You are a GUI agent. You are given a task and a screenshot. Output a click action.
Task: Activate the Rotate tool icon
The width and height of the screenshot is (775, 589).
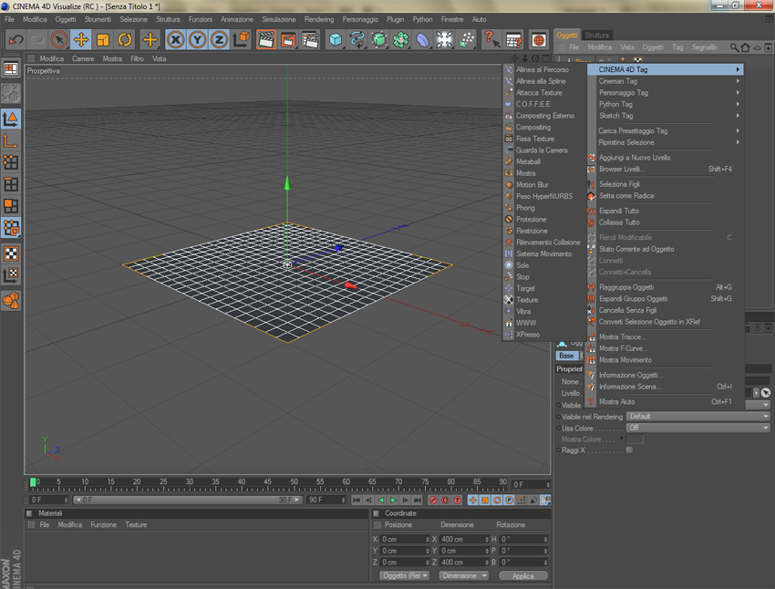coord(125,40)
